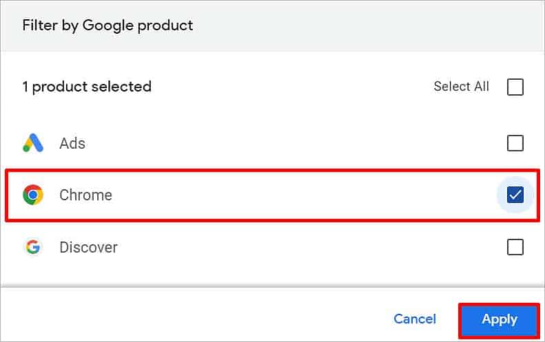Enable the Ads product checkbox
Screen dimensions: 545x342
pos(515,143)
